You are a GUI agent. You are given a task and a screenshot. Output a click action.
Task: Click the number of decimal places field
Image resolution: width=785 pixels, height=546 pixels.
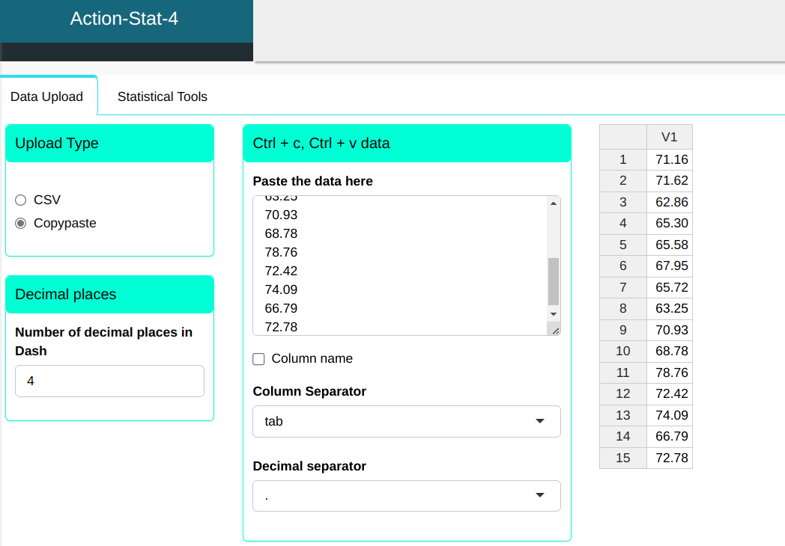click(x=109, y=381)
